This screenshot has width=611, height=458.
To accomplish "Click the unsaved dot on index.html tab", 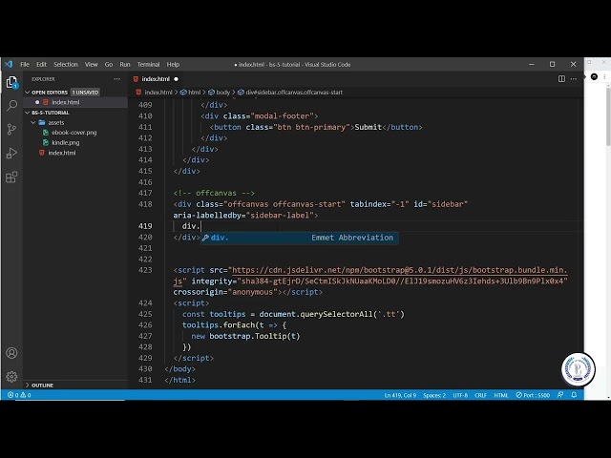I will [176, 79].
